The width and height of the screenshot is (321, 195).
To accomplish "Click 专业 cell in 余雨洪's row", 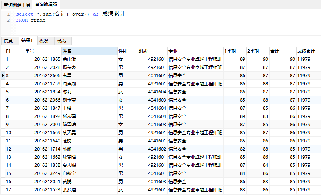I will [x=195, y=59].
